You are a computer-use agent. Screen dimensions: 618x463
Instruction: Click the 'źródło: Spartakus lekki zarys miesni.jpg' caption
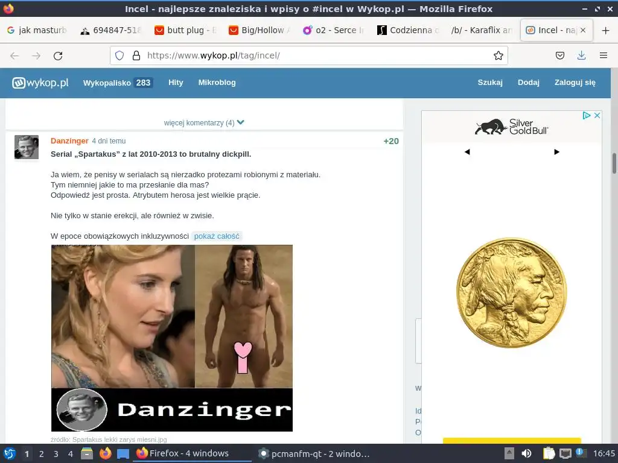109,439
